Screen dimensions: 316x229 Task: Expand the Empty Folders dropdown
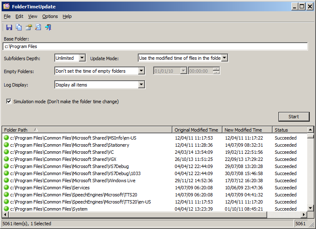141,71
